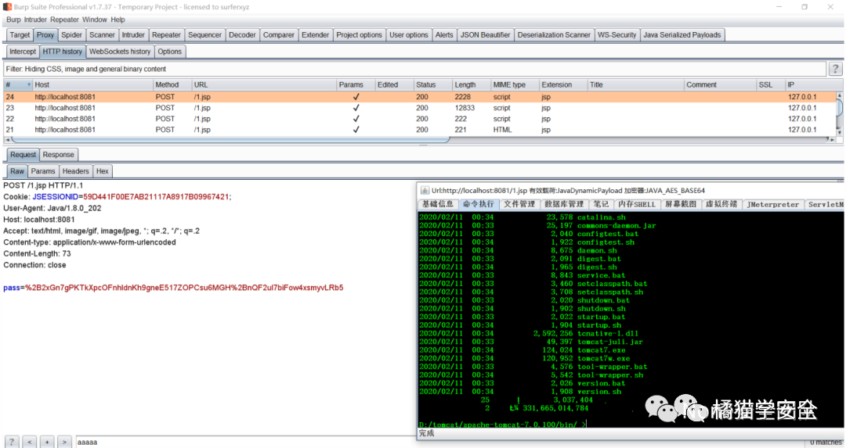Image resolution: width=846 pixels, height=448 pixels.
Task: Show the Request message tab
Action: click(x=23, y=155)
